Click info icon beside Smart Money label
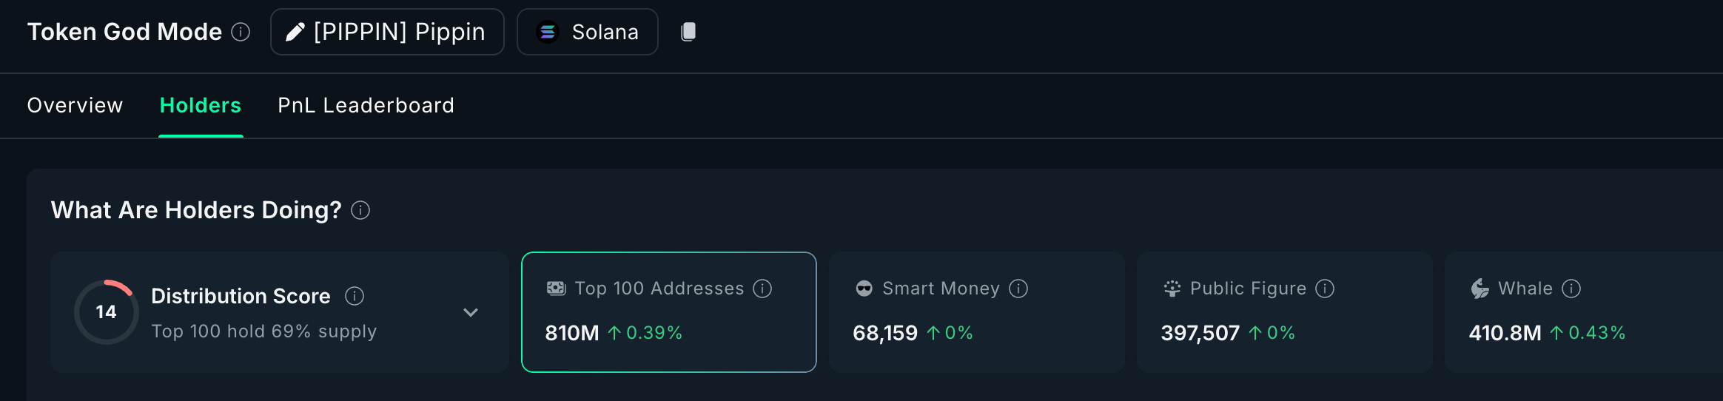1723x401 pixels. 1018,289
